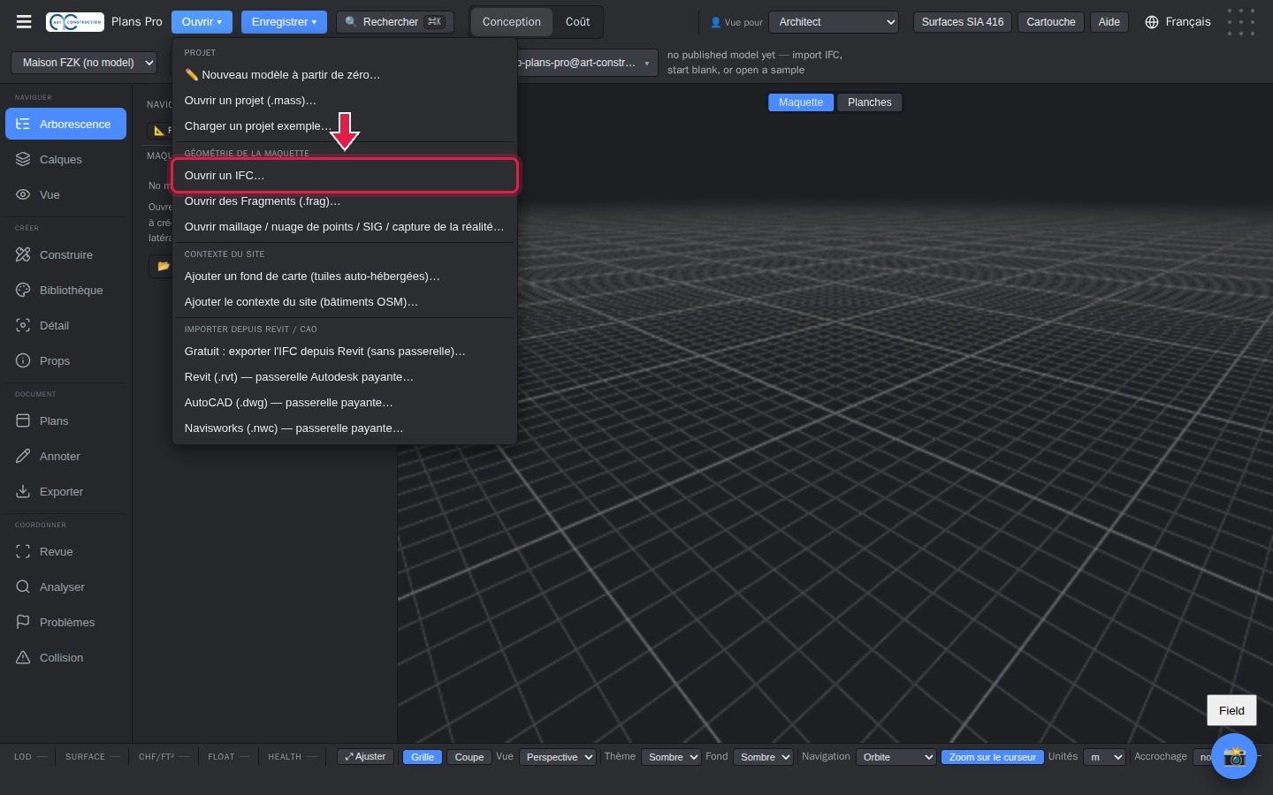Expand the Enregistrer dropdown button
Image resolution: width=1273 pixels, height=795 pixels.
[284, 22]
